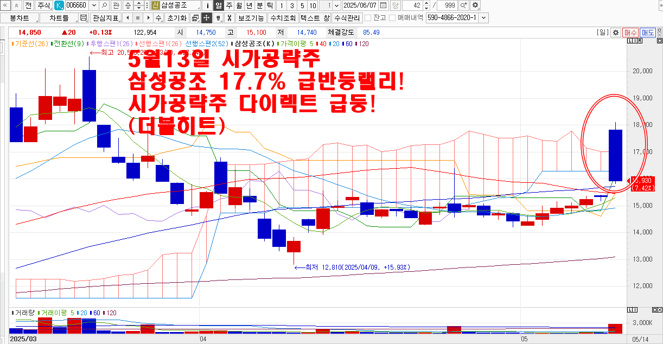Click the next right arrow playback icon
663x344 pixels.
point(148,18)
